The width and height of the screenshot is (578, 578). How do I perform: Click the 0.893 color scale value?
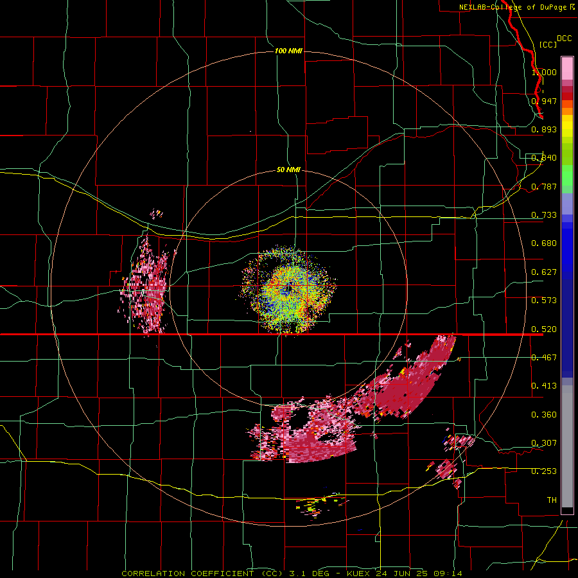click(544, 129)
